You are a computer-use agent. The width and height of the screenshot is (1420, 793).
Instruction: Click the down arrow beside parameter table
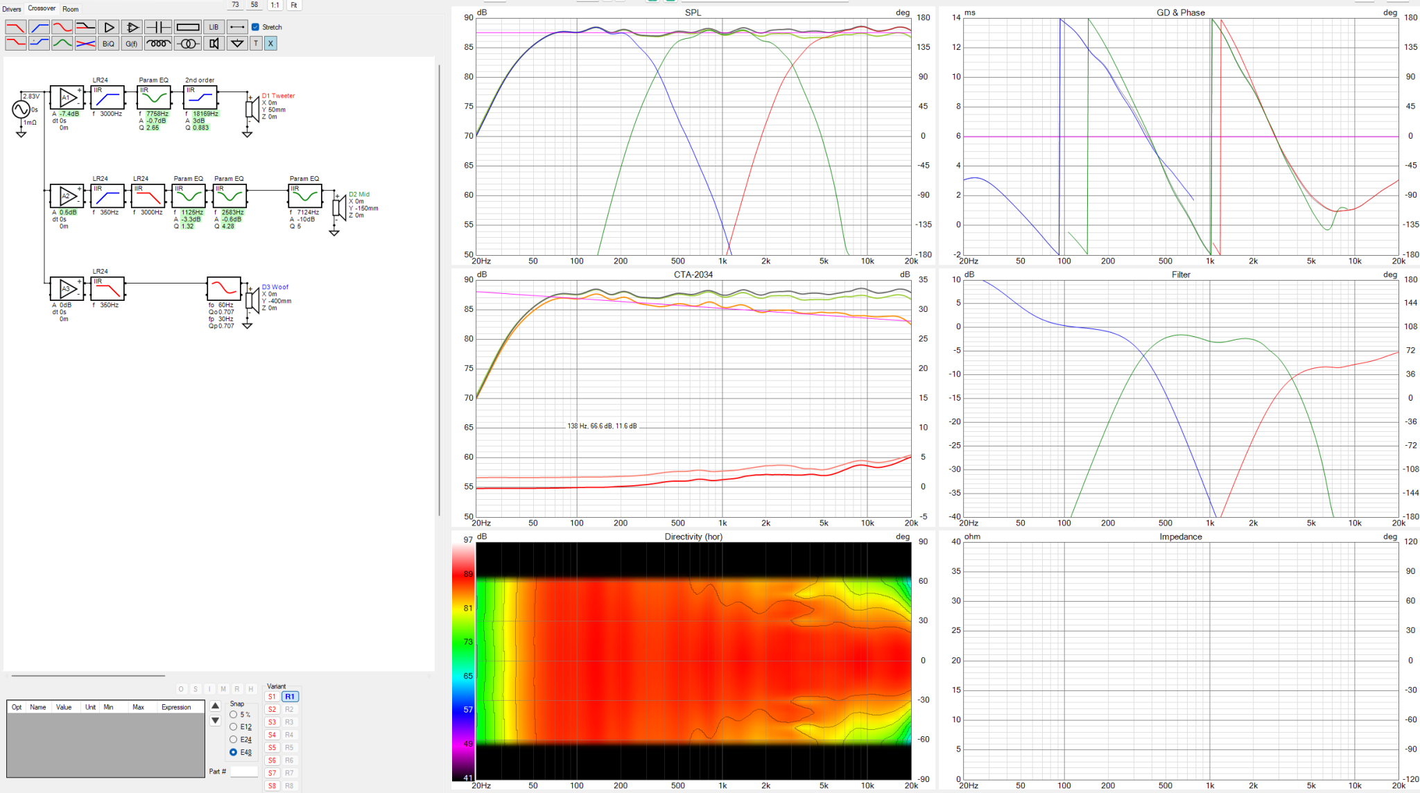click(215, 721)
